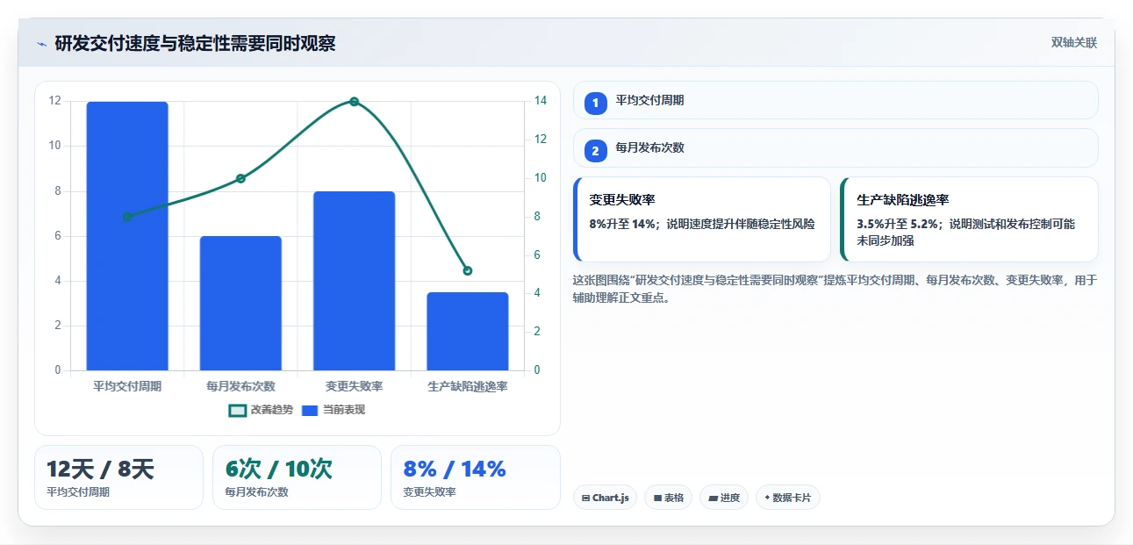Click the 数据卡片 tag chip

coord(787,498)
